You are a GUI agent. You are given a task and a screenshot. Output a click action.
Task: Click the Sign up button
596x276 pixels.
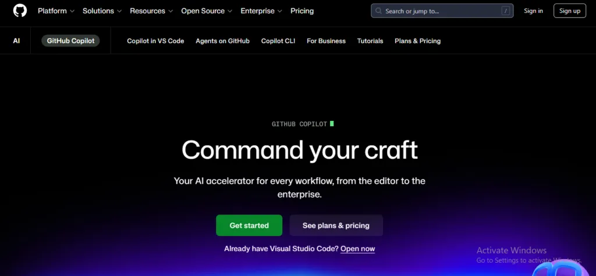(570, 11)
